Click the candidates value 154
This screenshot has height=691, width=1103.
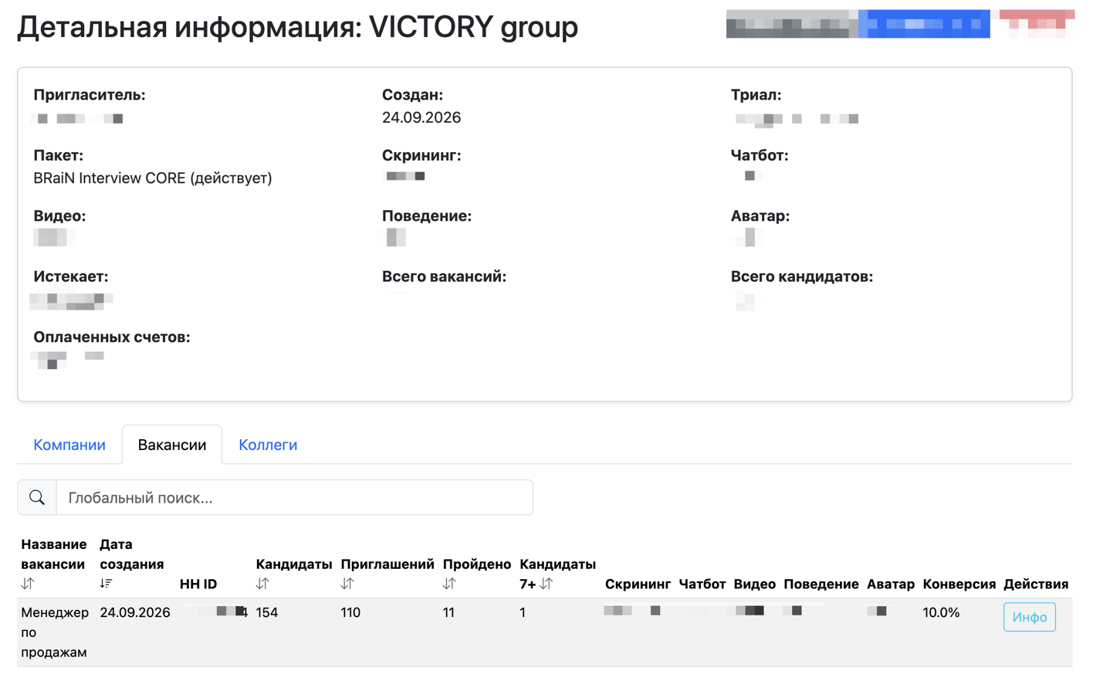(x=267, y=612)
